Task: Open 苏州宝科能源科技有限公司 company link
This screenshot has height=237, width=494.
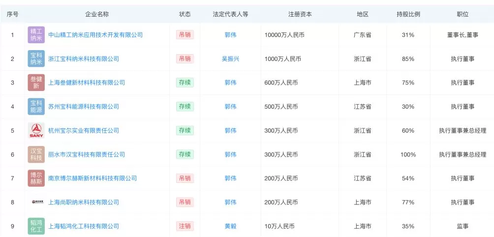Action: coord(84,107)
